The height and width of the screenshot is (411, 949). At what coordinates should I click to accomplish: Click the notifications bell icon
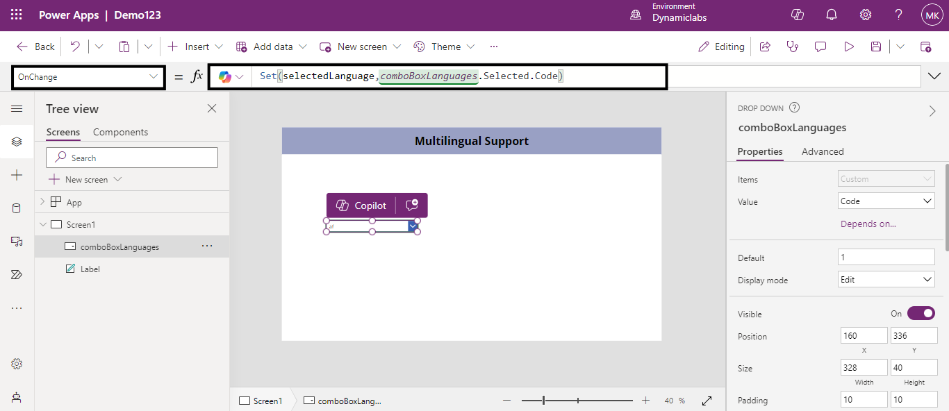point(831,15)
